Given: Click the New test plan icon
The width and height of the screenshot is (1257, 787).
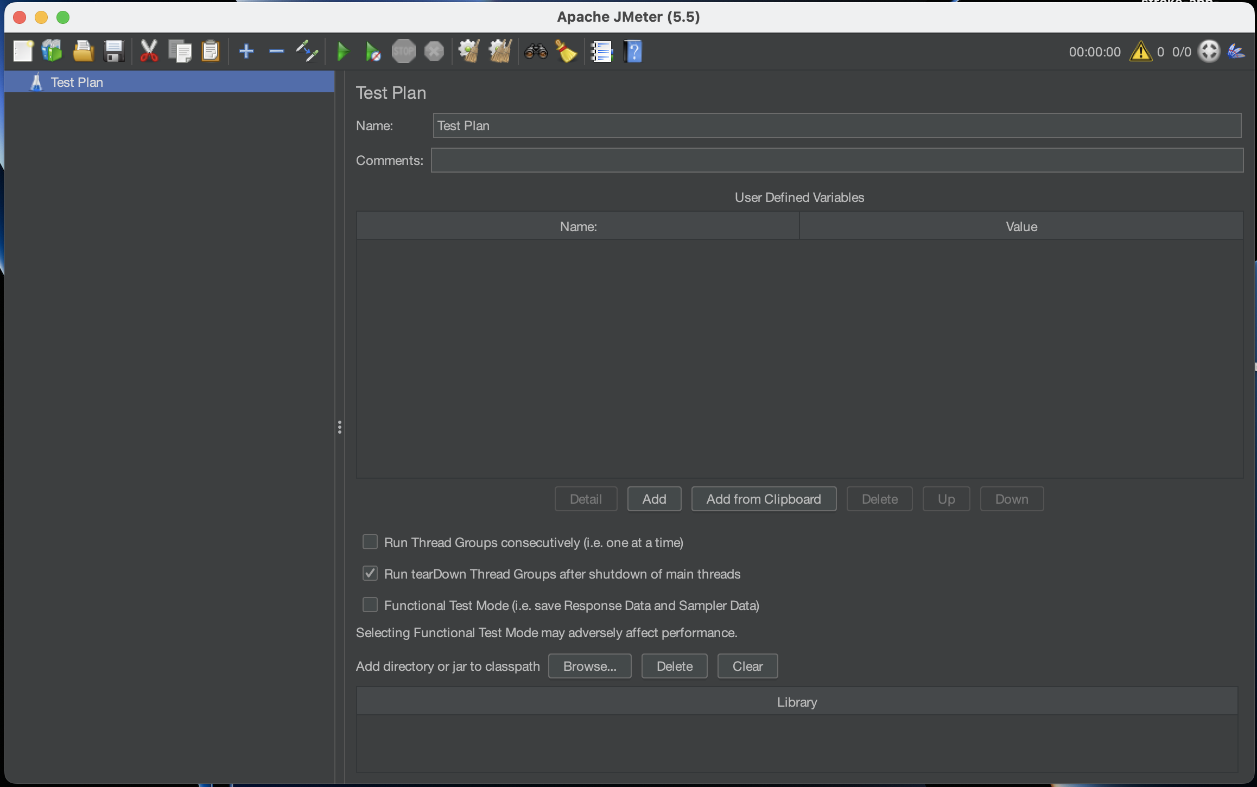Looking at the screenshot, I should click(x=23, y=52).
